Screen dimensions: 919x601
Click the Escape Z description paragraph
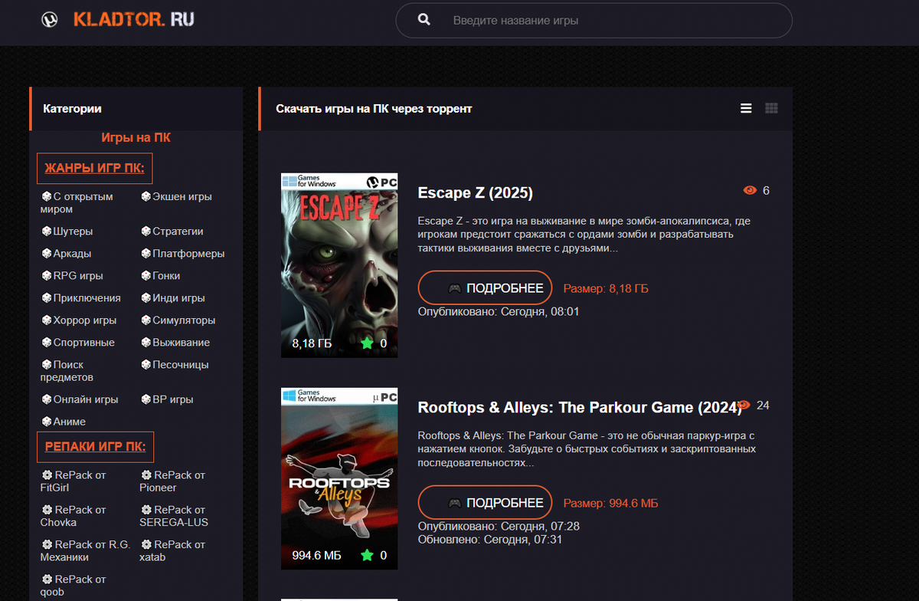pyautogui.click(x=584, y=235)
